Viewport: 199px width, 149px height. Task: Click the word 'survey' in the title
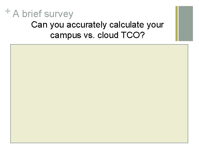point(59,14)
